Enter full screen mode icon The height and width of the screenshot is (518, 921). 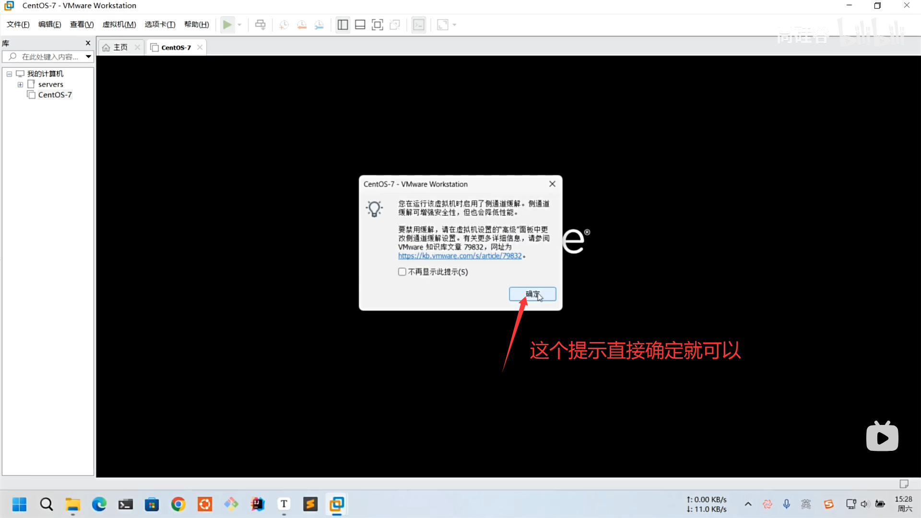click(x=378, y=24)
